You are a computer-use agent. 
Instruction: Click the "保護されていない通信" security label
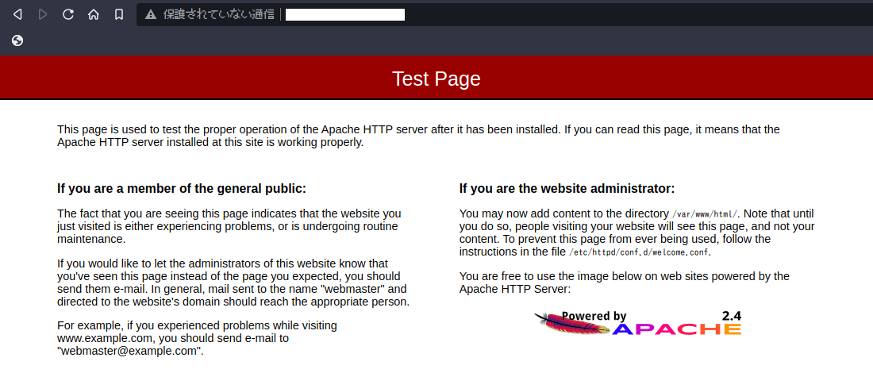coord(218,14)
